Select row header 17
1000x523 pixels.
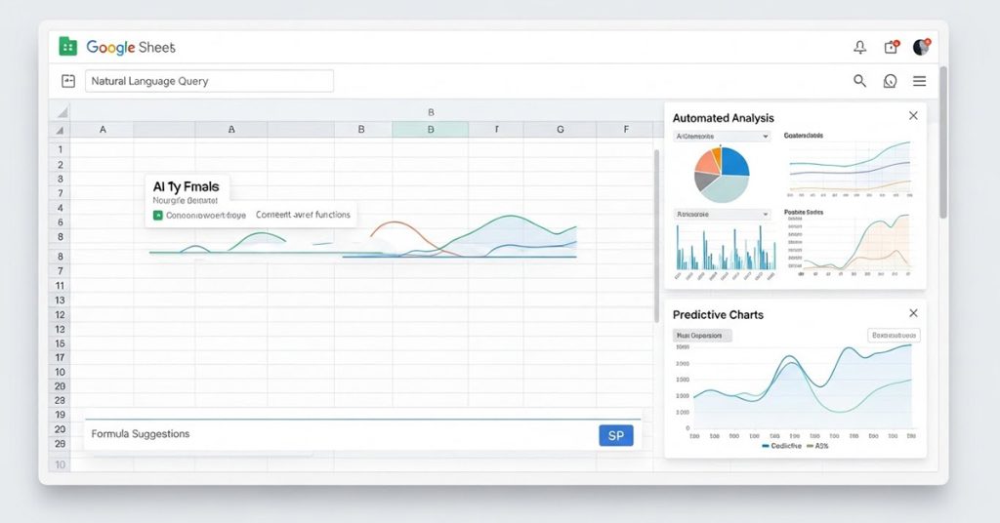click(60, 357)
